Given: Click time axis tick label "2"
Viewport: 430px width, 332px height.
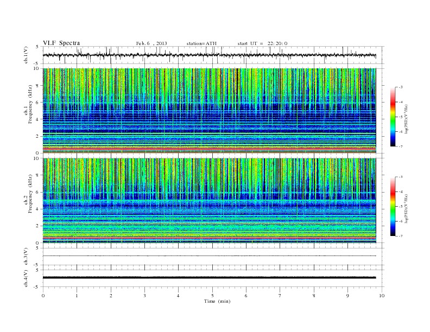Looking at the screenshot, I should pos(111,296).
